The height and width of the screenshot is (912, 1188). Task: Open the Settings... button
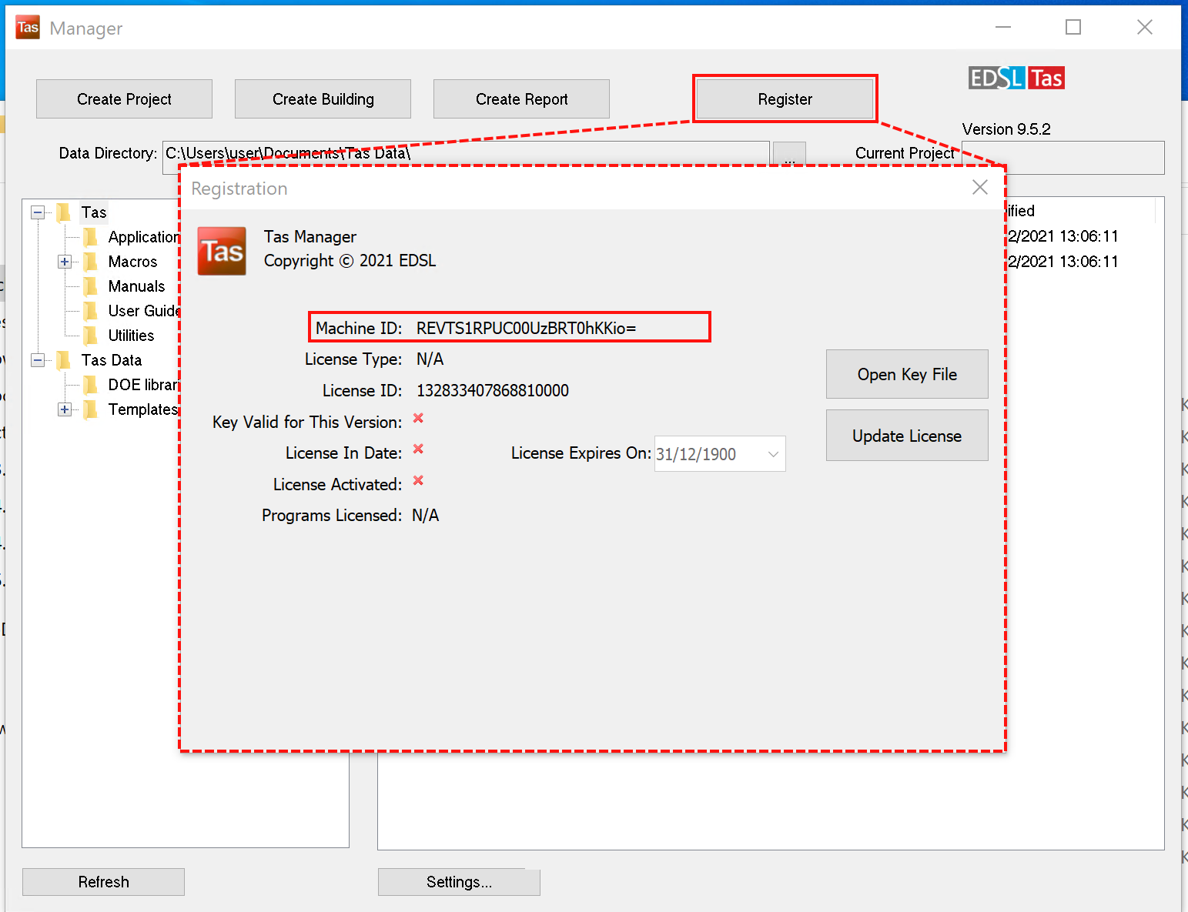(x=459, y=882)
